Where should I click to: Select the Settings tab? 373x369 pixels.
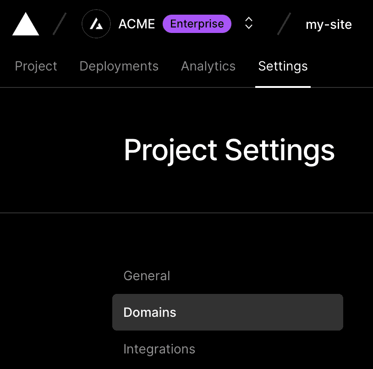coord(283,66)
